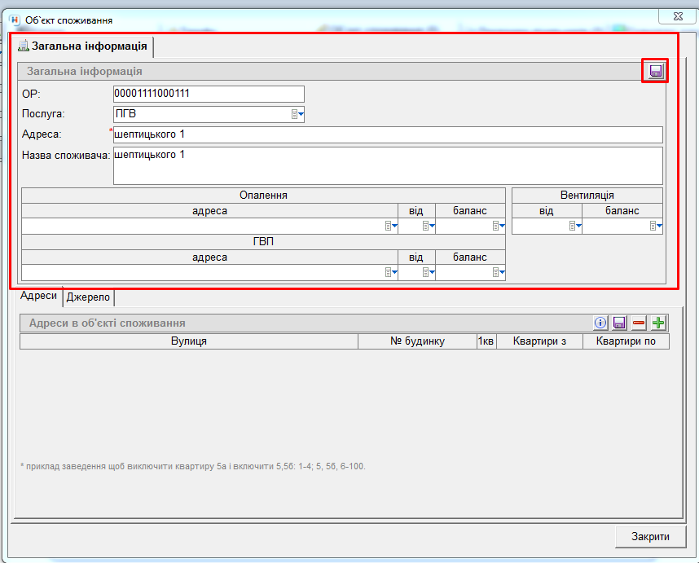Viewport: 699px width, 563px height.
Task: Click the info icon in the addresses panel
Action: pos(601,323)
